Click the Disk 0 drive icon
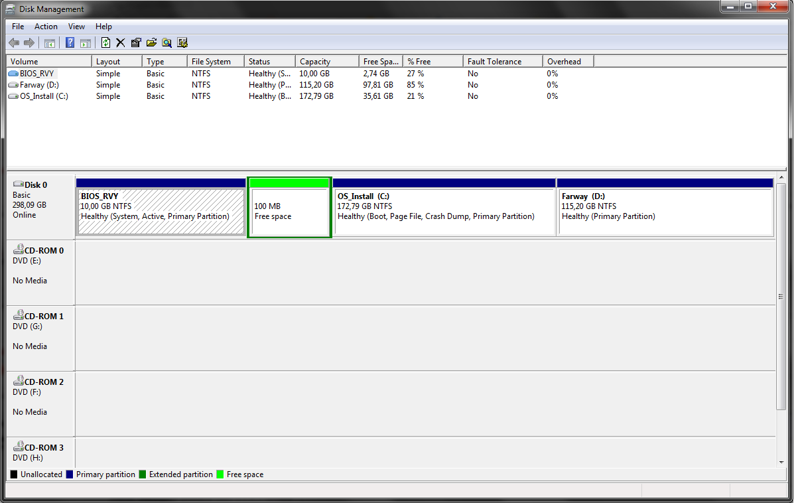 pos(18,184)
